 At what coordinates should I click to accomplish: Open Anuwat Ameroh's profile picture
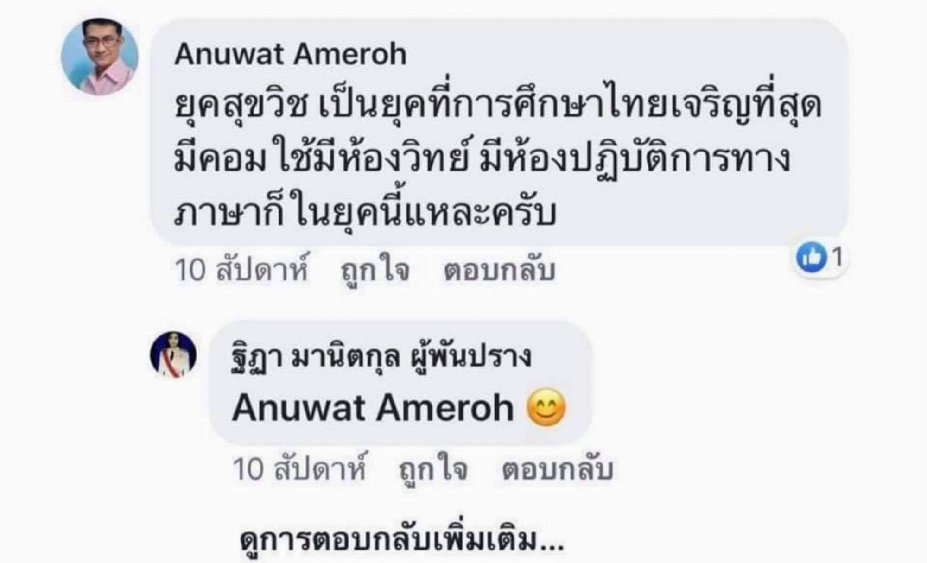100,56
